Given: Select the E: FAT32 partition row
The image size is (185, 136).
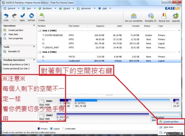Looking at the screenshot, I should (x=109, y=57).
